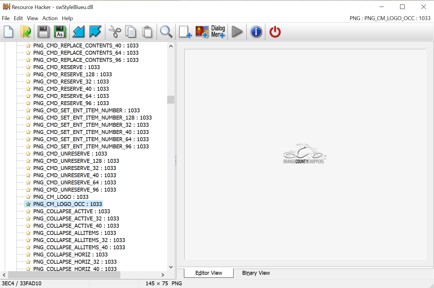Select PNG_CMD_REPLACE_CONTENTS_40 : 1033

coord(86,45)
